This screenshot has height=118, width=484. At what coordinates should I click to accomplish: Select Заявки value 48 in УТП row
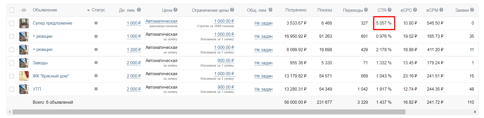pyautogui.click(x=472, y=89)
